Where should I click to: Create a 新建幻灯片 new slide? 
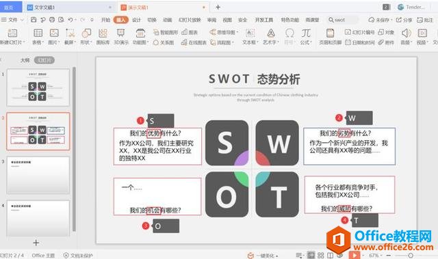pos(12,36)
